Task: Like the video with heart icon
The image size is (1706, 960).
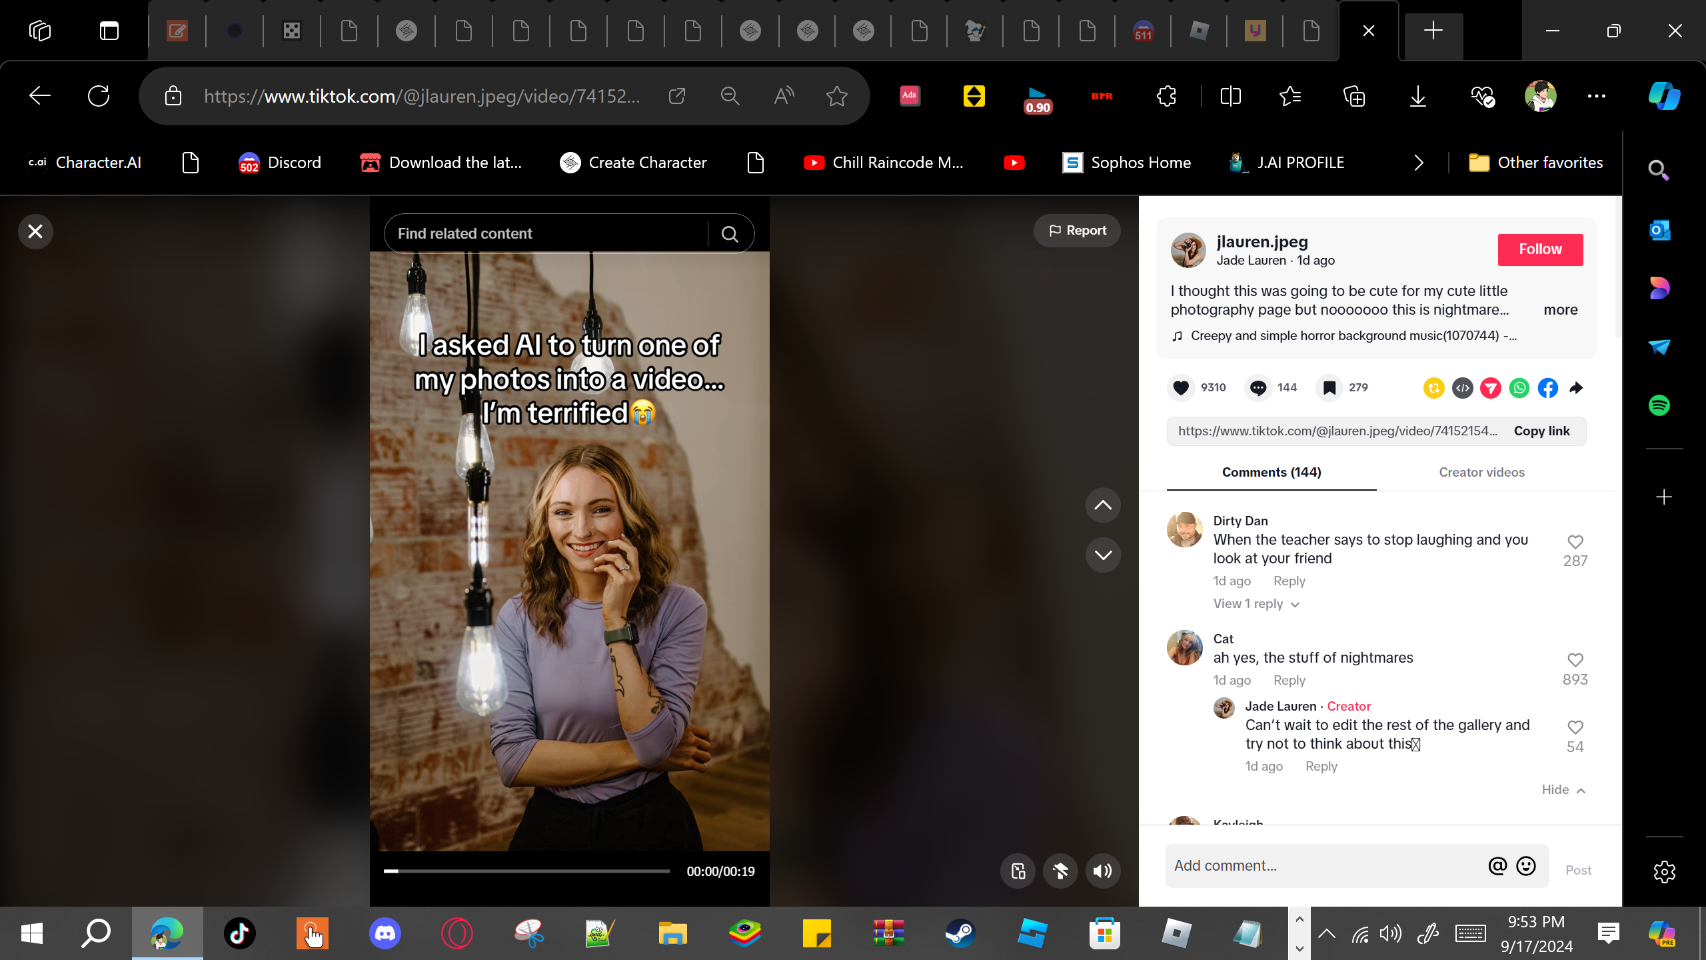Action: coord(1181,387)
